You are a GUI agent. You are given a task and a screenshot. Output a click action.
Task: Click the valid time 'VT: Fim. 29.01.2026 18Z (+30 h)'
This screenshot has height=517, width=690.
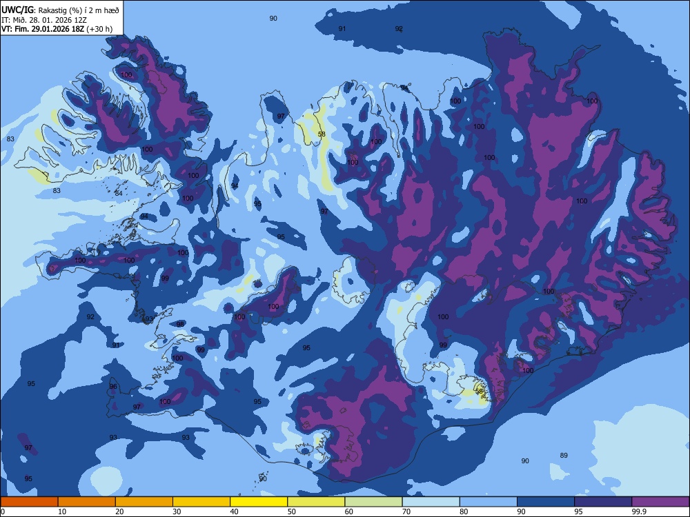(x=57, y=29)
